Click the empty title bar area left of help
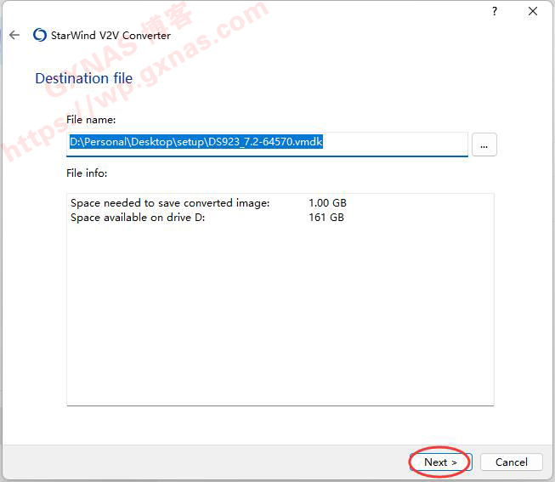This screenshot has height=482, width=555. (x=340, y=11)
